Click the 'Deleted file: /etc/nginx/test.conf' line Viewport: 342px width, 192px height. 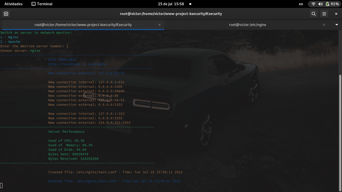pos(114,181)
